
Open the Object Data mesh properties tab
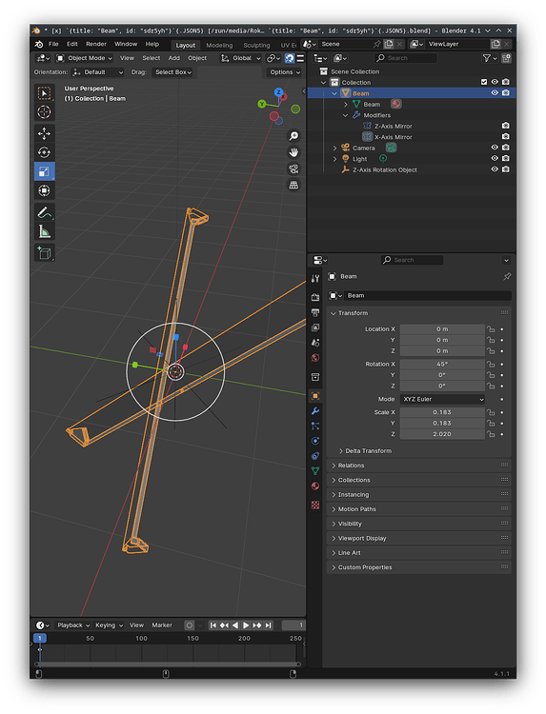click(x=315, y=471)
